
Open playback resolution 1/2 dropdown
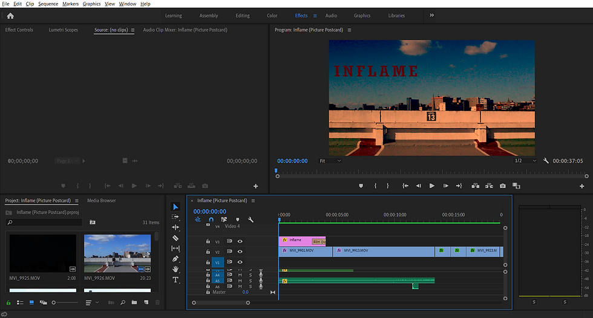(525, 161)
